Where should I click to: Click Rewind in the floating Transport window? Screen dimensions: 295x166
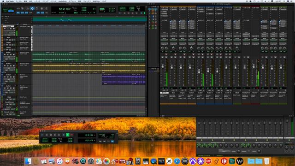point(51,135)
